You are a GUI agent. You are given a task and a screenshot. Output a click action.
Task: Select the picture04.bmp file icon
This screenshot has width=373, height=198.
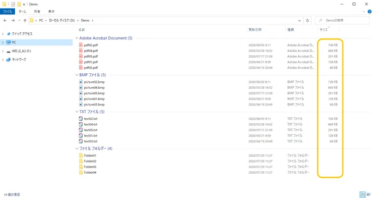81,87
